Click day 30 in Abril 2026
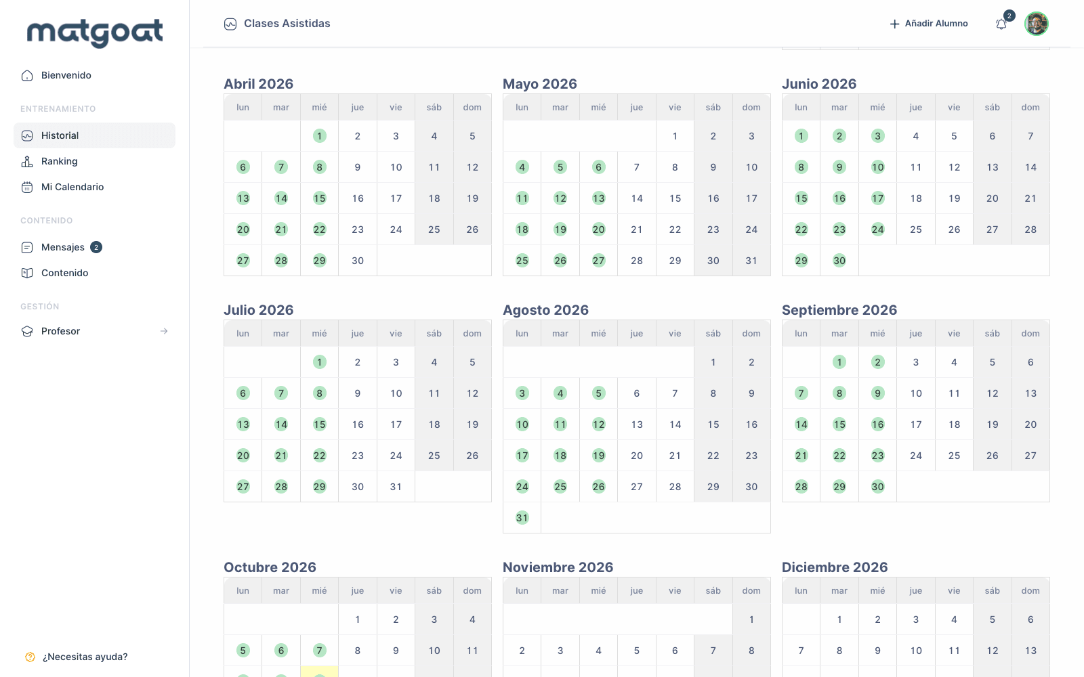This screenshot has width=1084, height=677. tap(358, 261)
